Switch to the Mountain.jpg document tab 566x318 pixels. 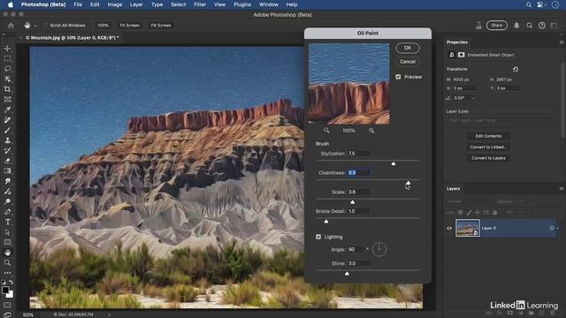tap(72, 37)
